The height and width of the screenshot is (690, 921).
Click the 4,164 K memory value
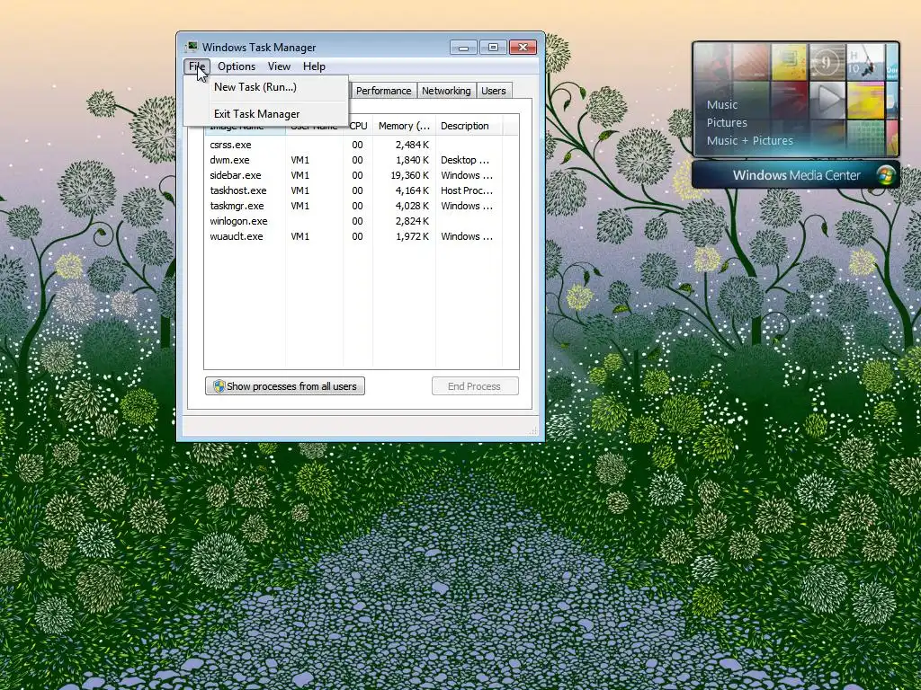point(412,190)
